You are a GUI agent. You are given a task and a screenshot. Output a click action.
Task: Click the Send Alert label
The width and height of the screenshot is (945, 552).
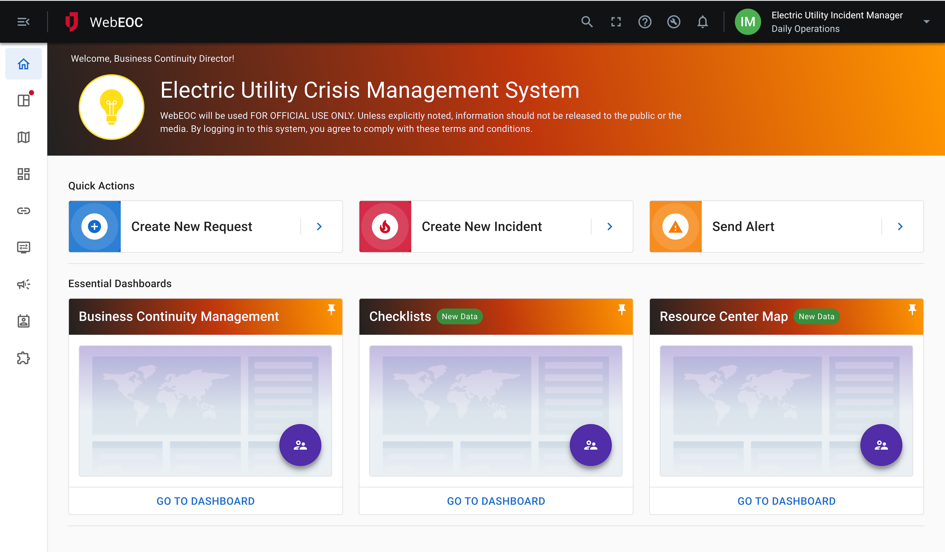tap(743, 227)
